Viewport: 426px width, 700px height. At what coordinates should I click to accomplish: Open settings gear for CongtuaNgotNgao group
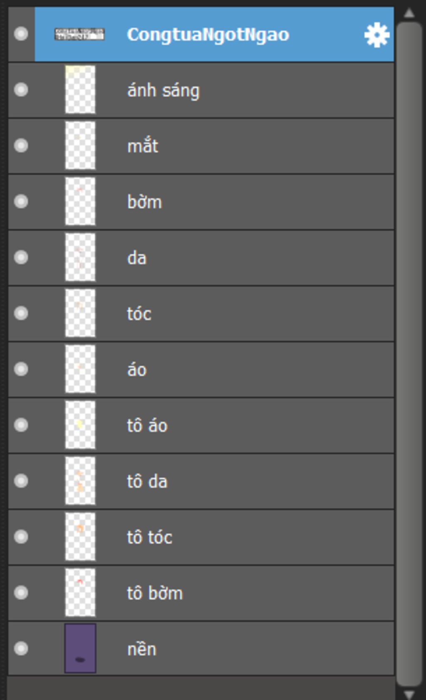click(376, 35)
